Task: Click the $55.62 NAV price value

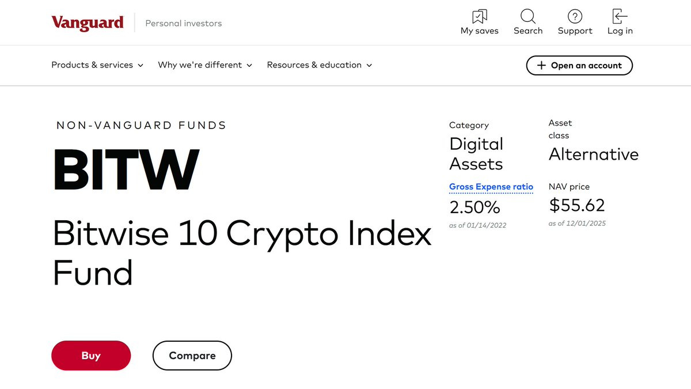Action: click(x=577, y=205)
